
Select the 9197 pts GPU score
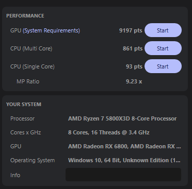click(x=131, y=30)
